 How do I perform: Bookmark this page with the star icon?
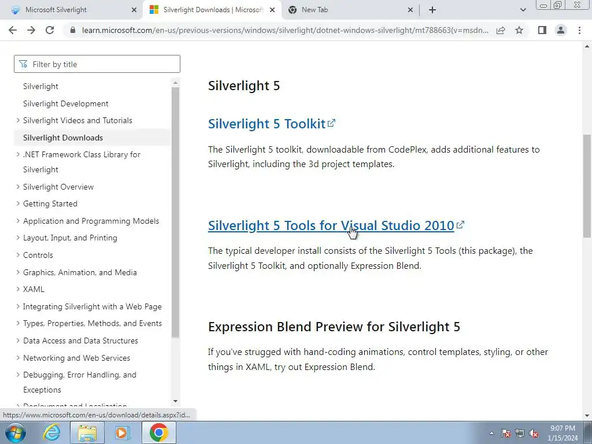tap(519, 30)
